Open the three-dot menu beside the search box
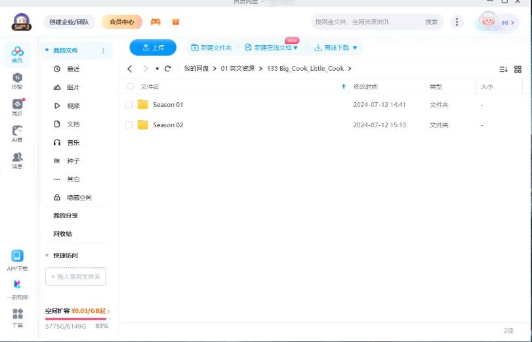Screen dimensions: 532x342 457,22
